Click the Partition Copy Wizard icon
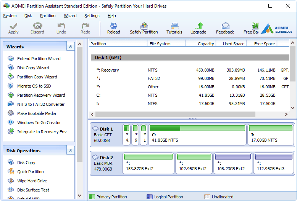The width and height of the screenshot is (297, 201). 11,77
